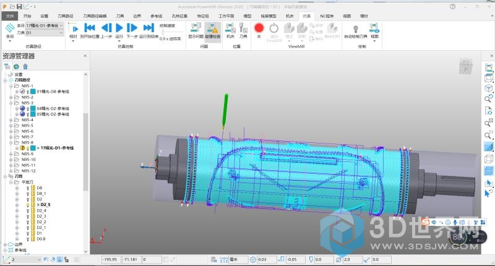Click the explorer tree view icon
The height and width of the screenshot is (266, 495).
(x=7, y=66)
